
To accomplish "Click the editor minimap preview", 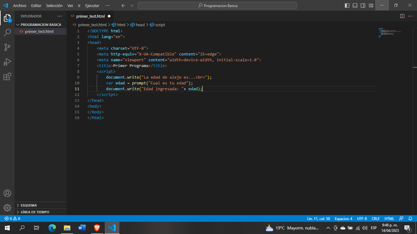I will 390,33.
